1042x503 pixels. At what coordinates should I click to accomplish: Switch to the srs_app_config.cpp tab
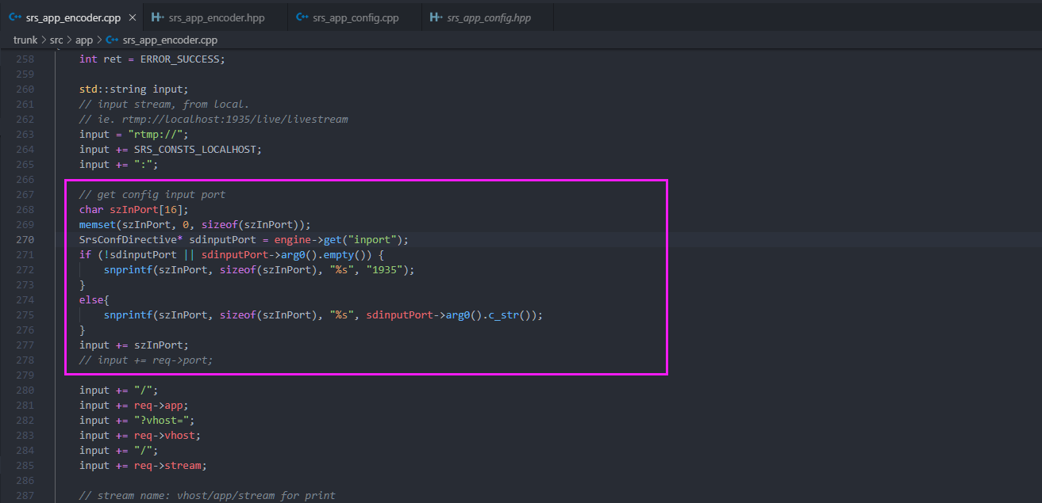tap(354, 17)
